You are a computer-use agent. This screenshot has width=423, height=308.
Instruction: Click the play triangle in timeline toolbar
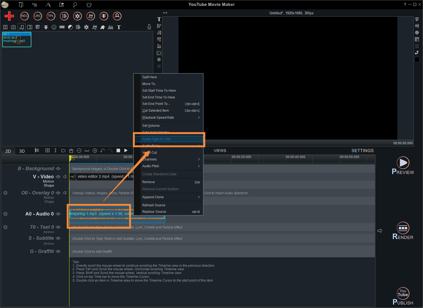click(x=126, y=150)
